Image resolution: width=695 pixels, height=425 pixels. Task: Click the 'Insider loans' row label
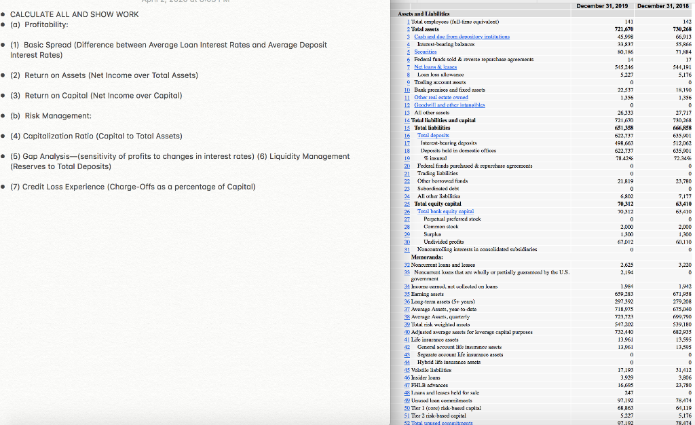426,377
